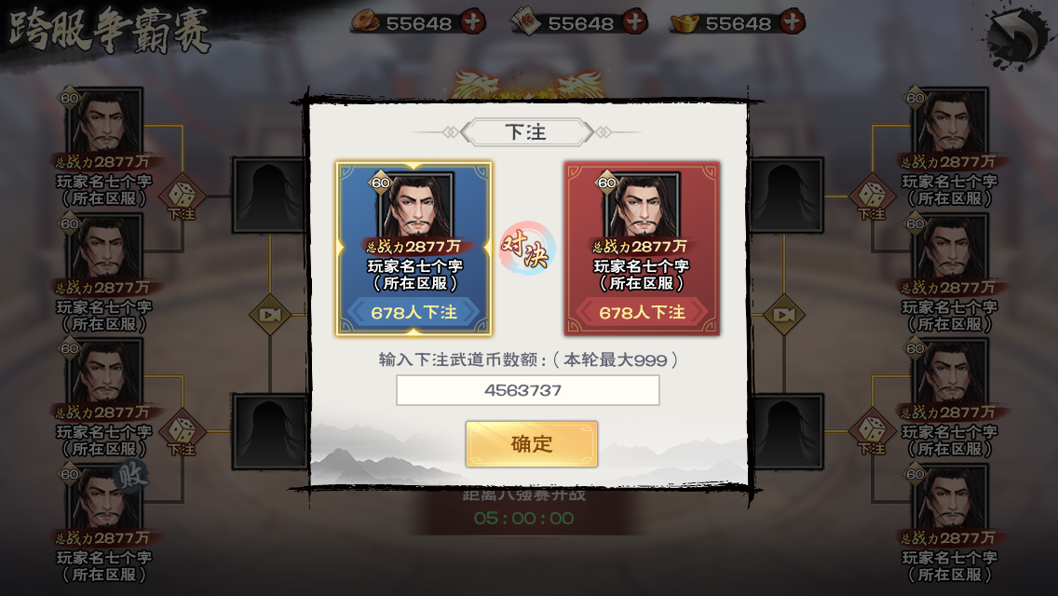Select the blue player card to bet
The width and height of the screenshot is (1058, 596).
[x=414, y=249]
